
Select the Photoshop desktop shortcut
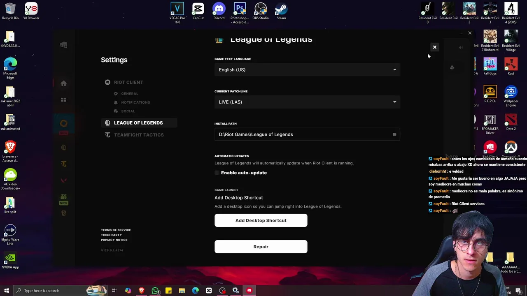tap(240, 13)
